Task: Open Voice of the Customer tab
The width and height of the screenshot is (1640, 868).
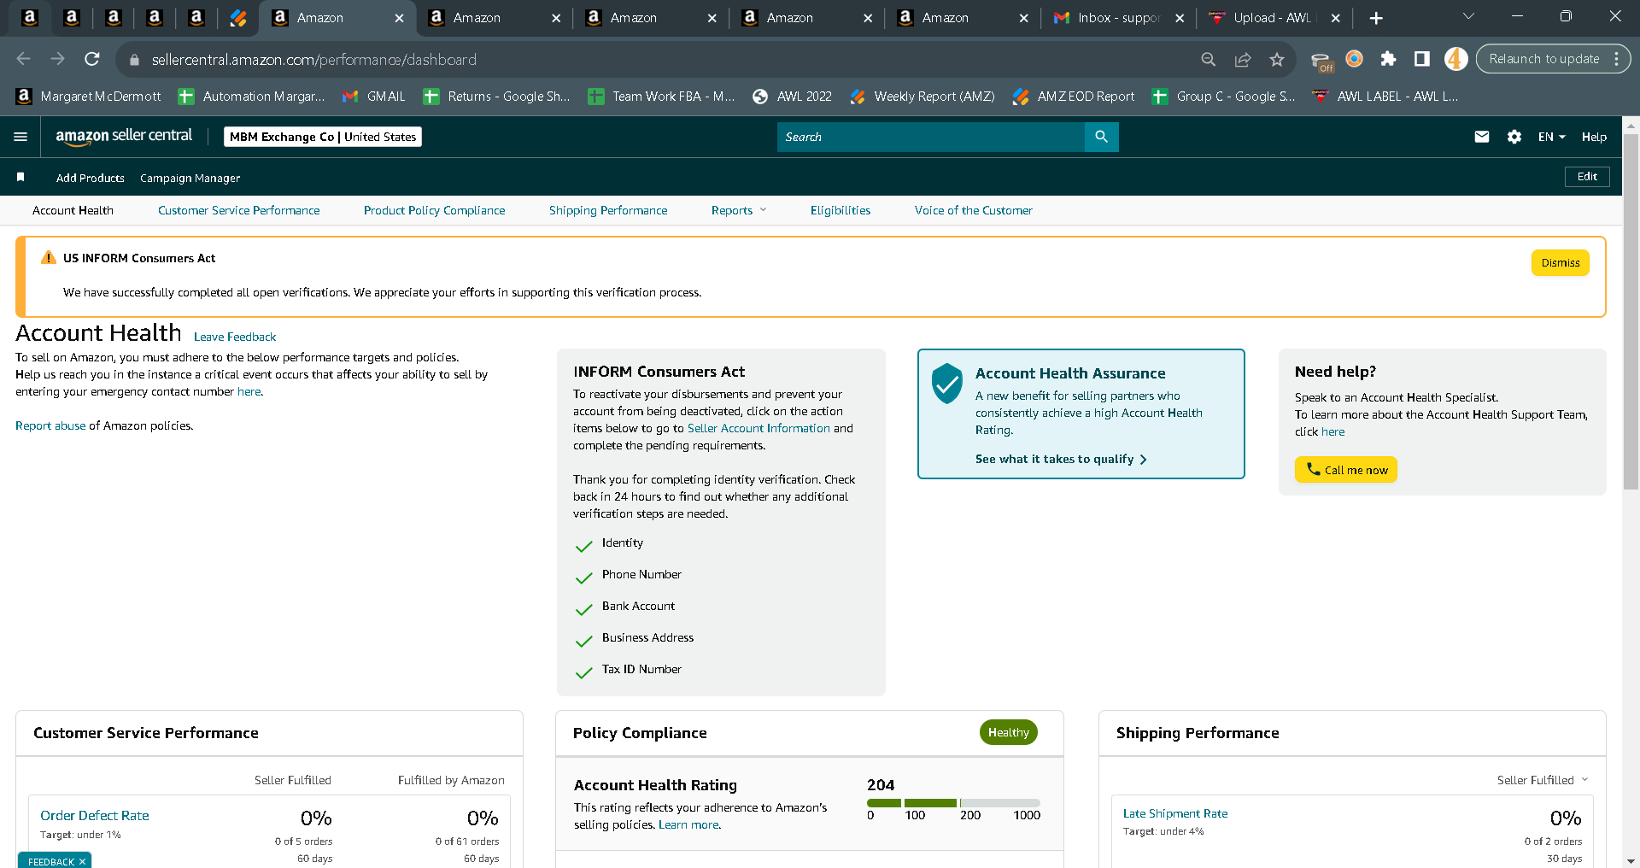Action: tap(973, 210)
